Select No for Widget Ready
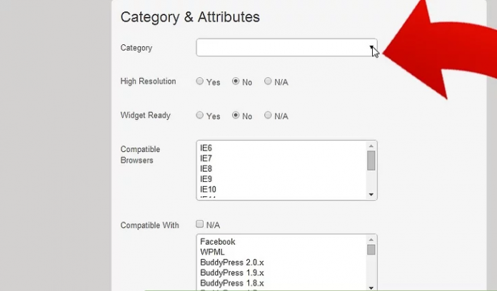497x291 pixels. pos(236,116)
